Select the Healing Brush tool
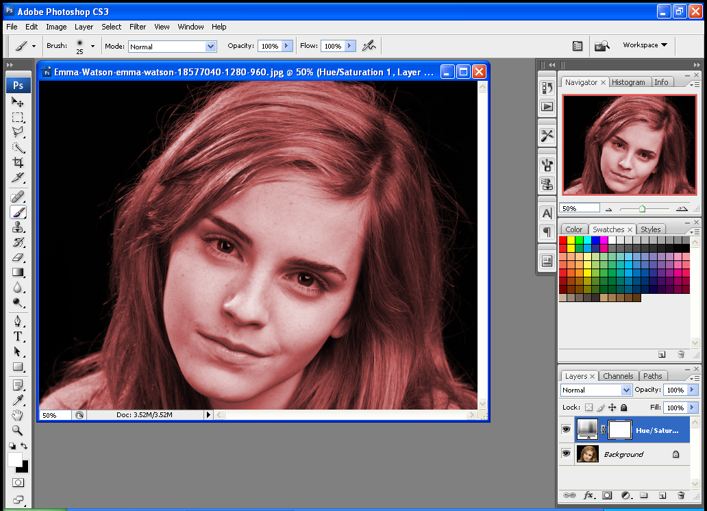Viewport: 707px width, 511px height. pos(18,197)
